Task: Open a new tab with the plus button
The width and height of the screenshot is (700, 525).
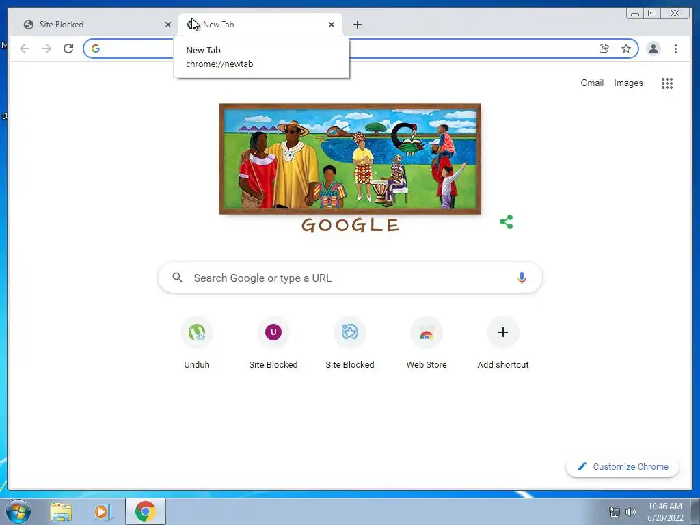Action: [x=357, y=25]
